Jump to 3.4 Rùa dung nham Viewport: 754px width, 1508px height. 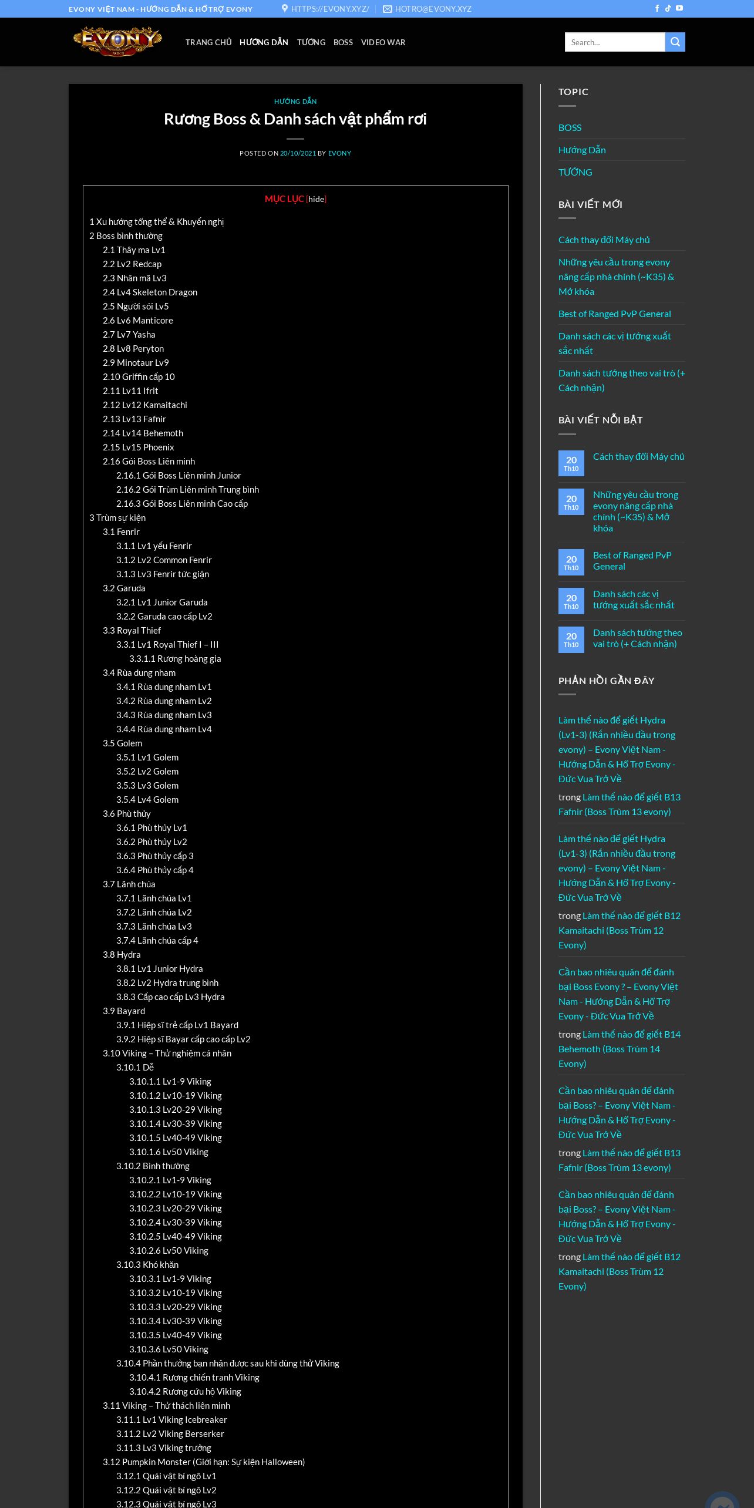click(x=139, y=673)
